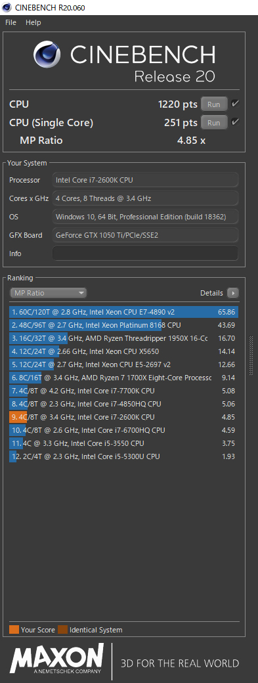Run the CPU (Single Core) benchmark

coord(213,123)
